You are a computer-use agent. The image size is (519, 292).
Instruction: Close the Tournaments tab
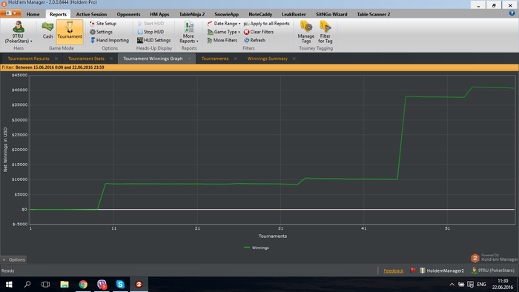[x=235, y=59]
